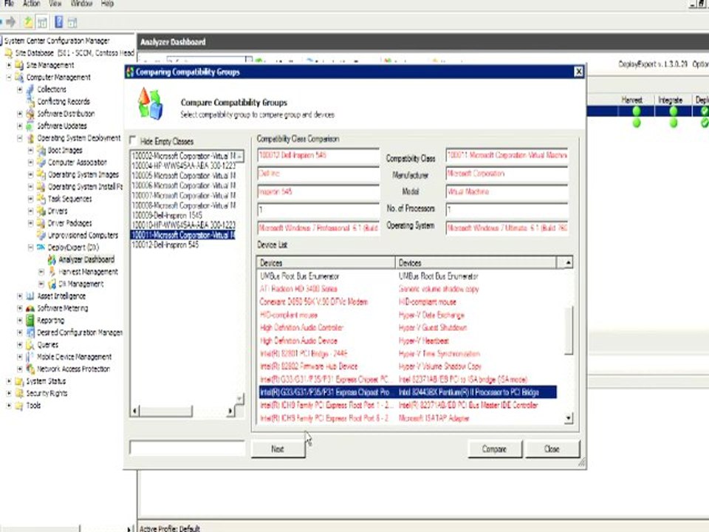Open the File menu
This screenshot has height=532, width=709.
click(9, 3)
